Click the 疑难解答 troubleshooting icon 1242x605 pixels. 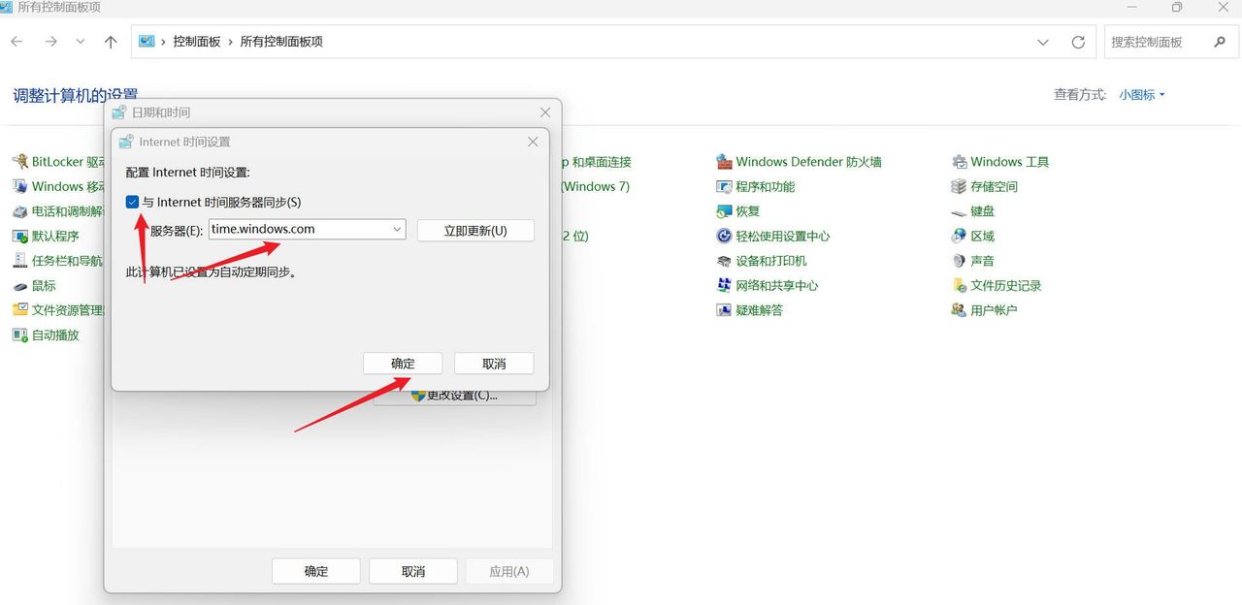[724, 310]
